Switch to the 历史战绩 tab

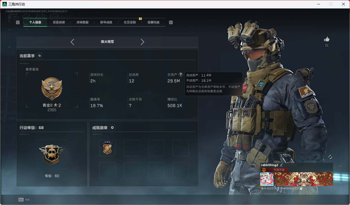(x=59, y=22)
